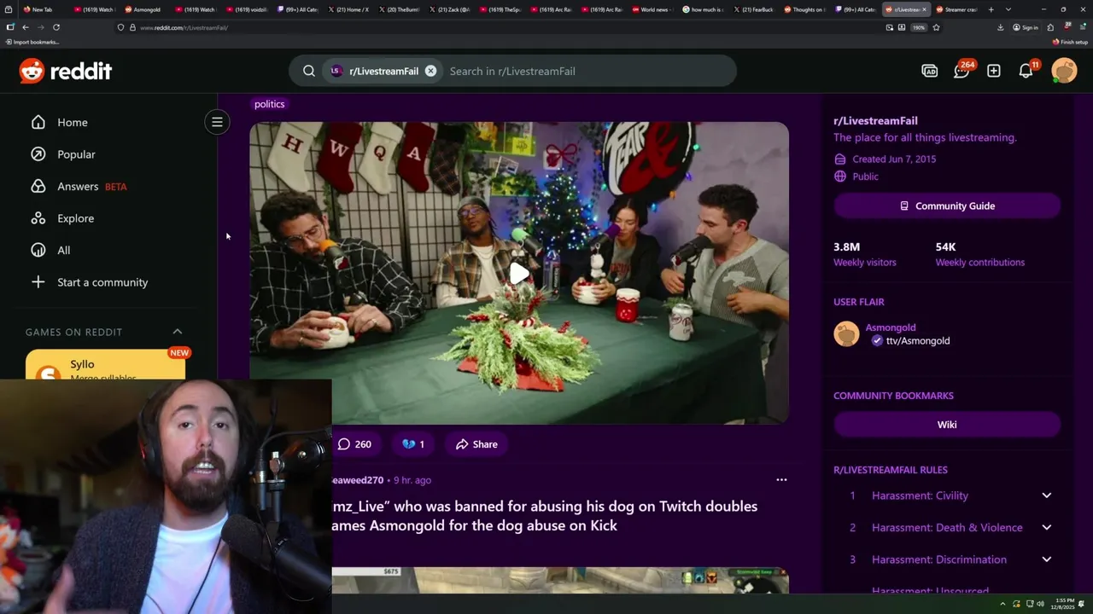This screenshot has height=614, width=1093.
Task: Open Import bookmarks link
Action: click(x=32, y=42)
